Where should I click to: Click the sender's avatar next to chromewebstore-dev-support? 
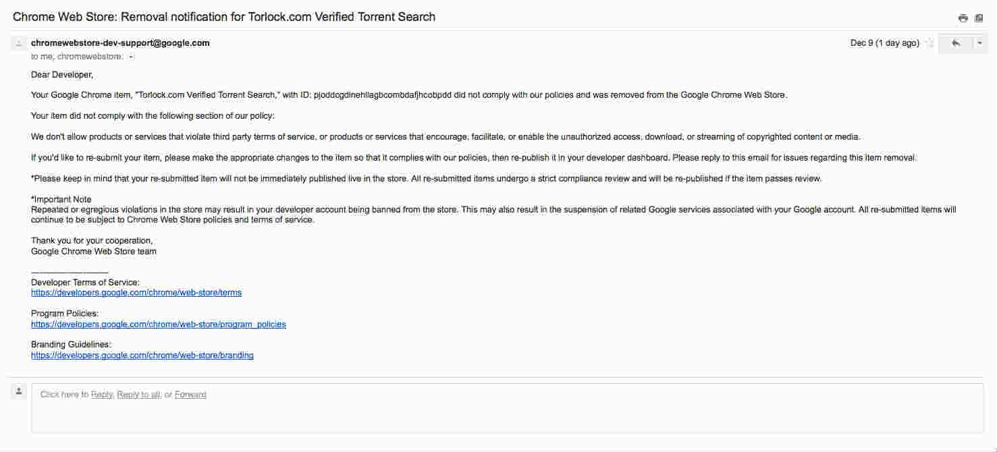(x=19, y=44)
